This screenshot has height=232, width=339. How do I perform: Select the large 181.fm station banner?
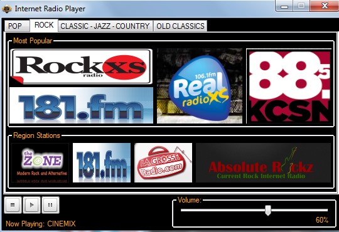(81, 105)
